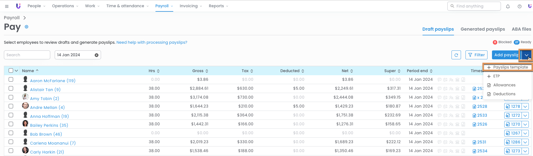The height and width of the screenshot is (156, 533).
Task: Click the settings gear next to Pay
Action: pos(27,27)
